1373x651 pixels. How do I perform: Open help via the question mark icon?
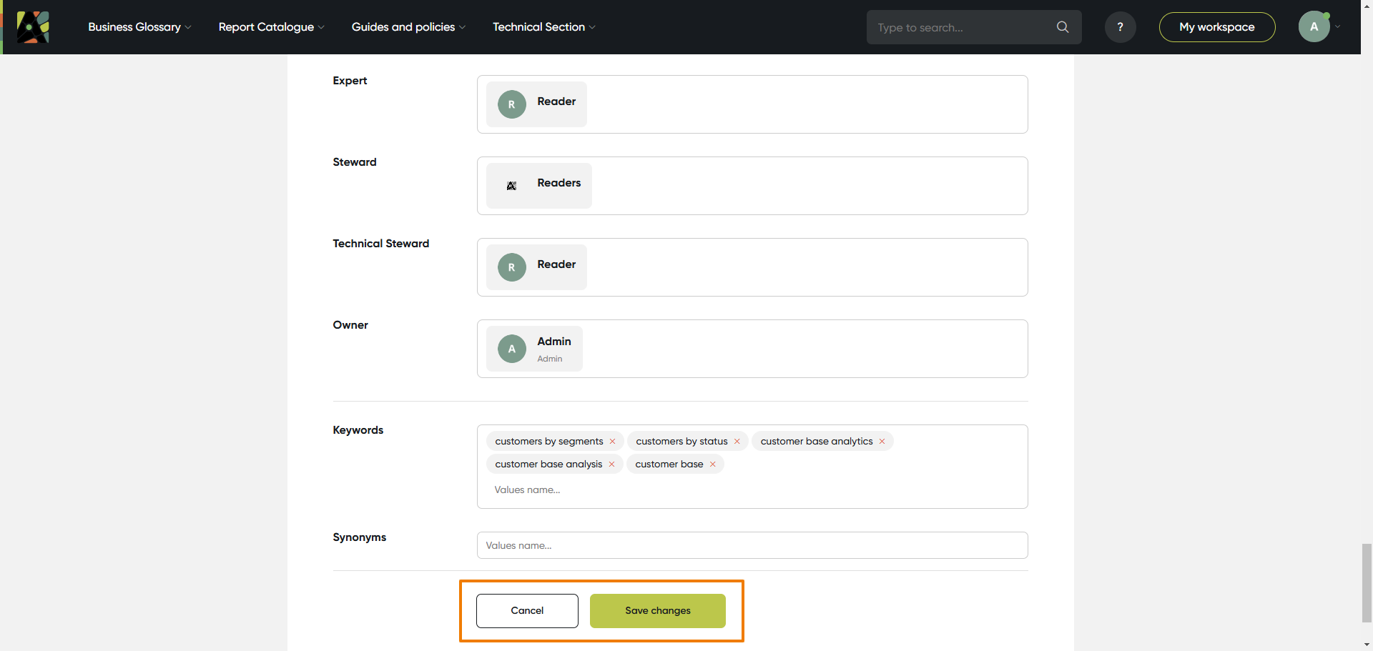pyautogui.click(x=1120, y=27)
